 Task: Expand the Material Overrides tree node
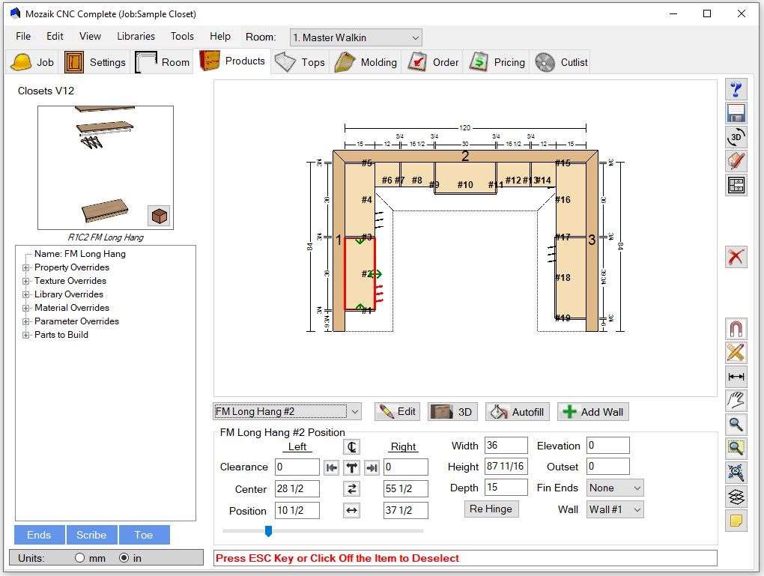click(26, 308)
